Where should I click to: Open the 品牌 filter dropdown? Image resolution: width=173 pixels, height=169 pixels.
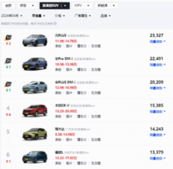106,16
